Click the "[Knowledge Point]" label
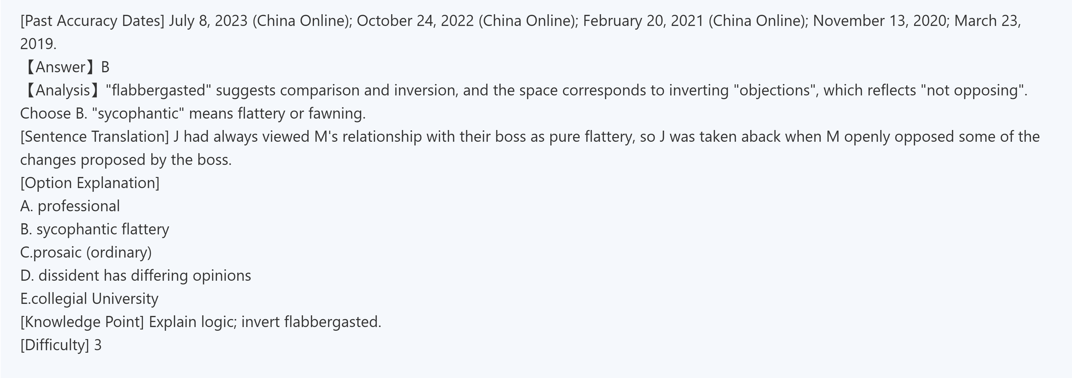Image resolution: width=1072 pixels, height=378 pixels. (82, 322)
